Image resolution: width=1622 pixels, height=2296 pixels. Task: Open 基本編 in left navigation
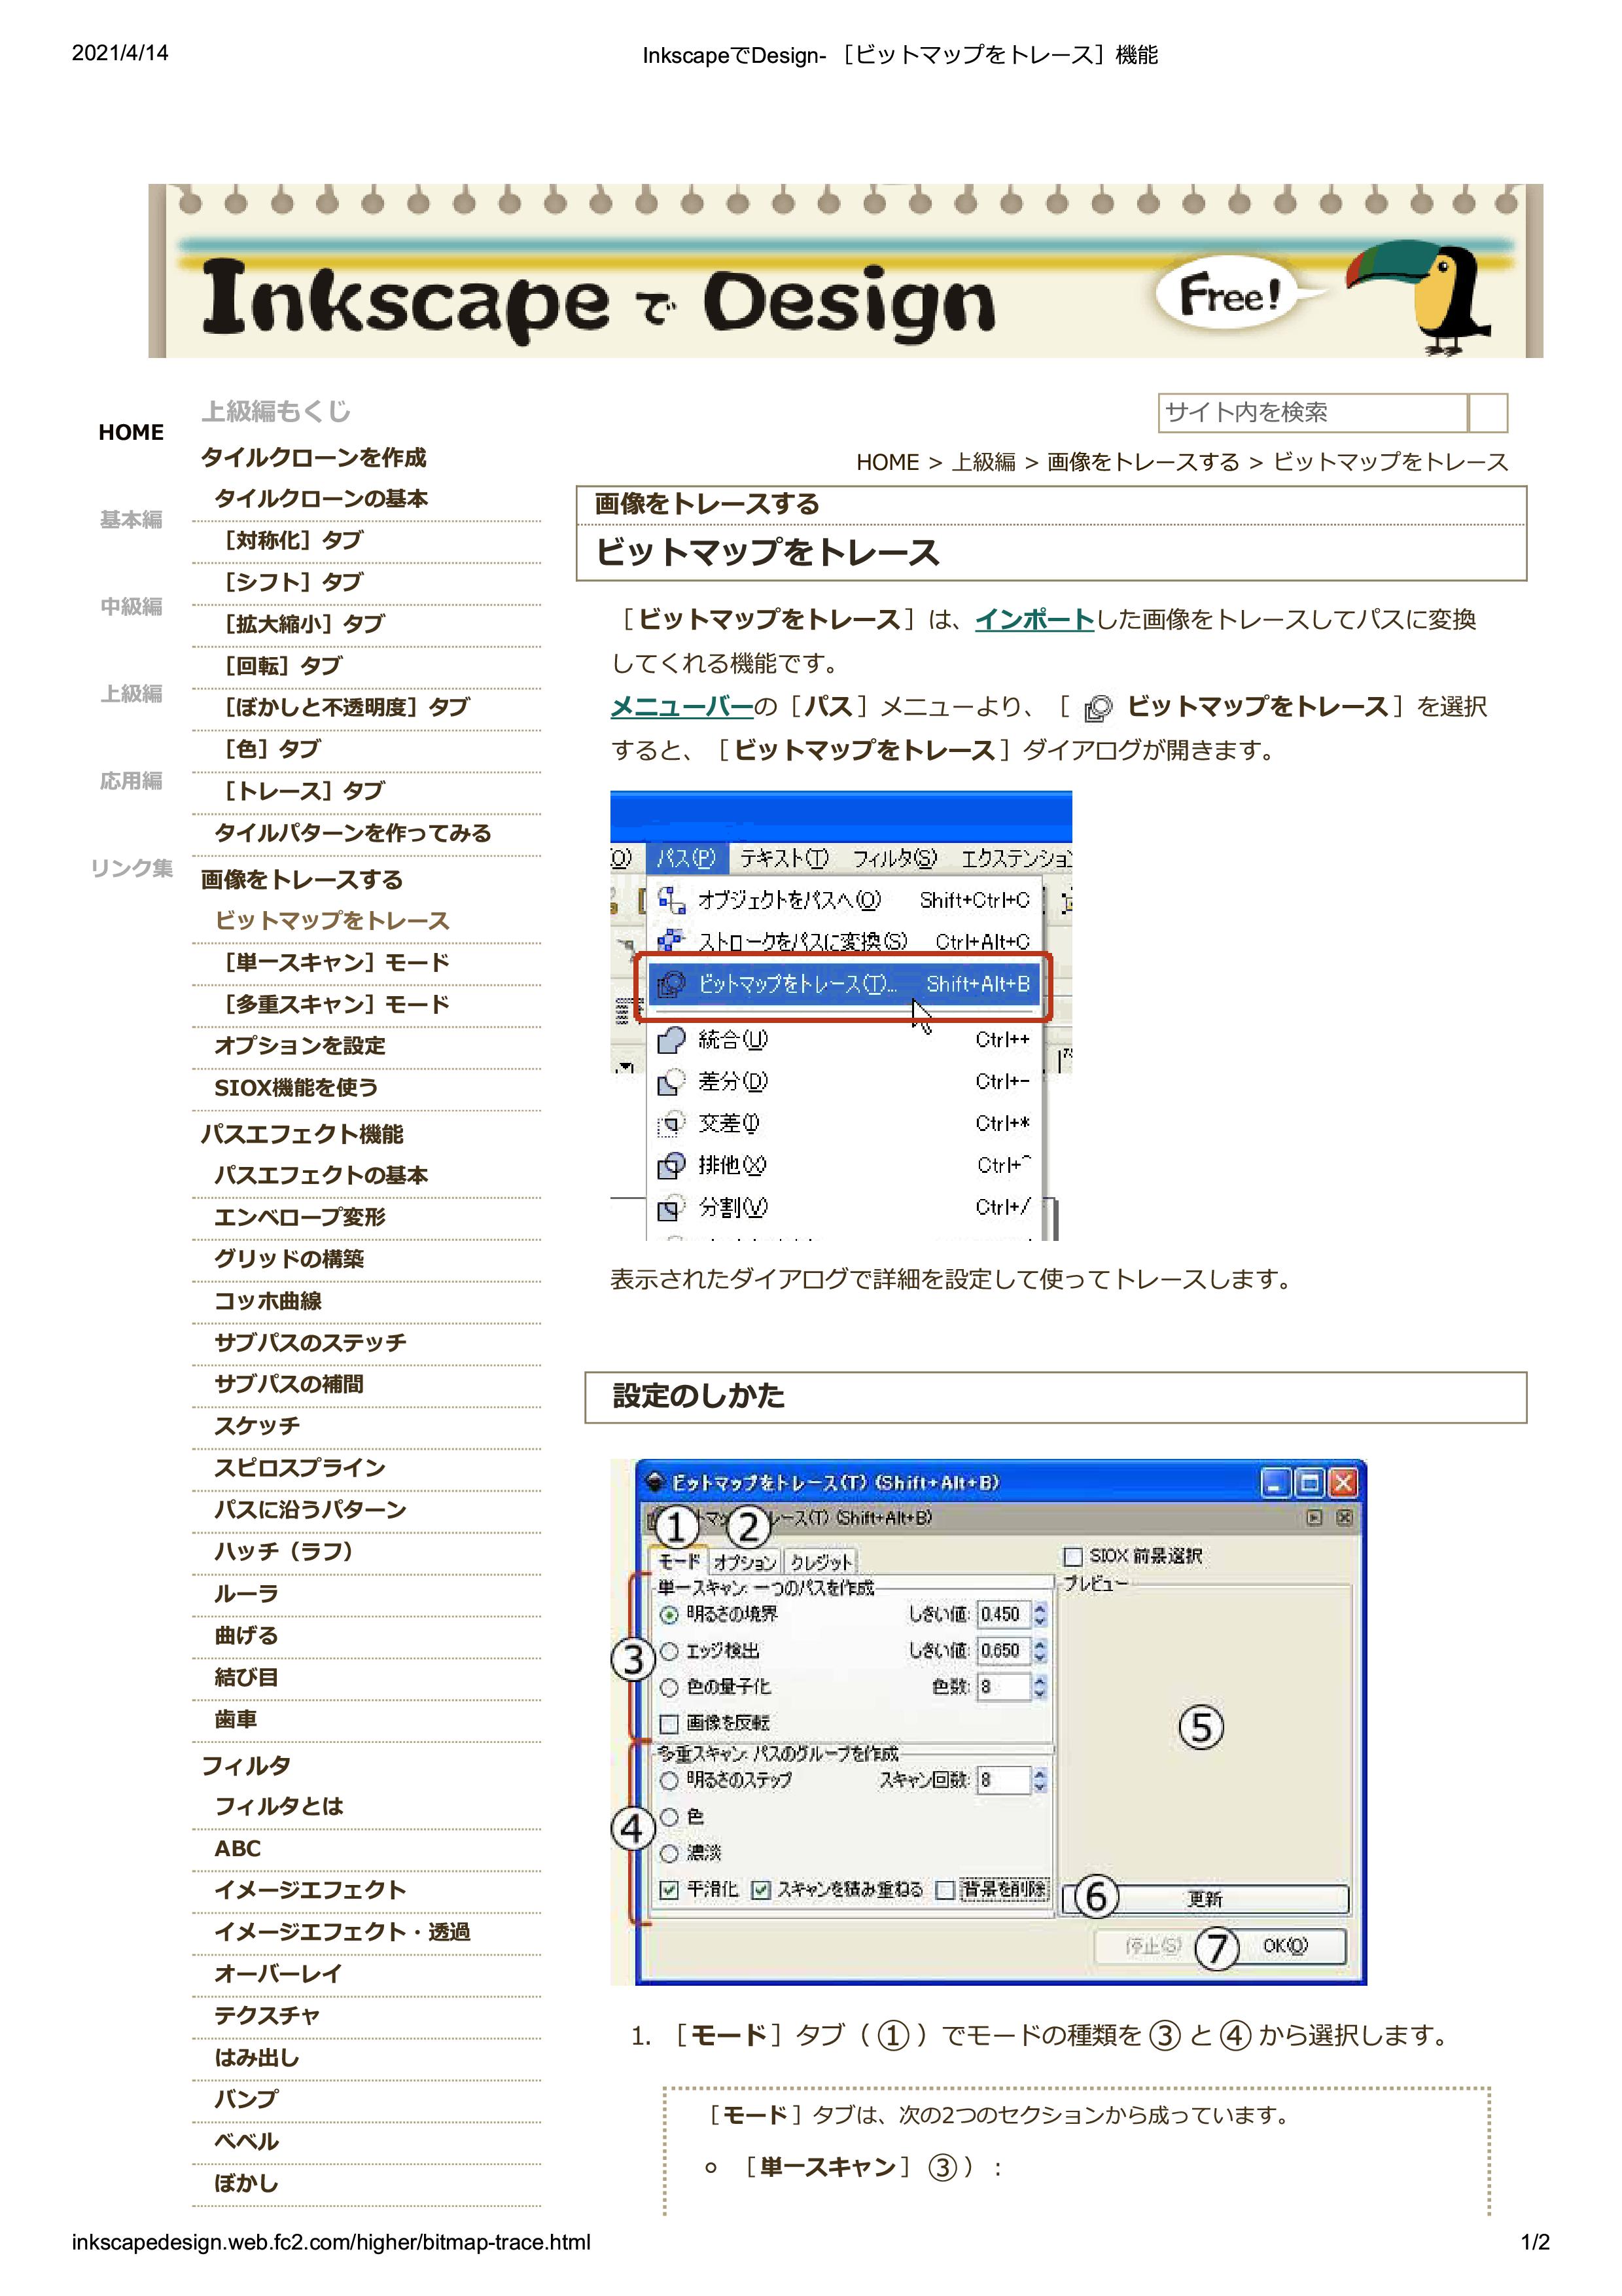pyautogui.click(x=131, y=520)
